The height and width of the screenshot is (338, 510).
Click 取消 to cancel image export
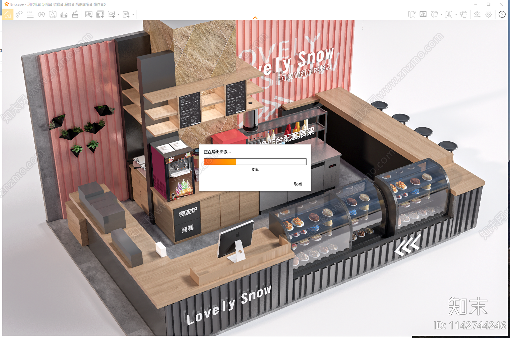click(298, 184)
